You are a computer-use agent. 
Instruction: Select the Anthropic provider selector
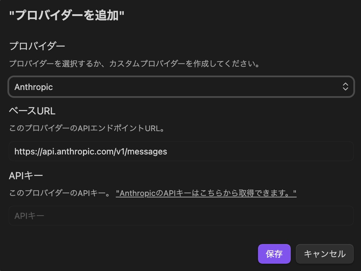click(x=181, y=87)
